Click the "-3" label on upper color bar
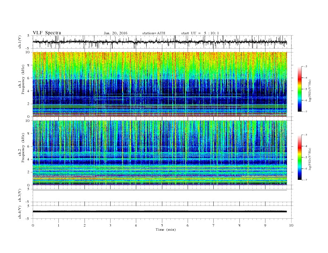Image resolution: width=328 pixels, height=253 pixels. point(305,67)
